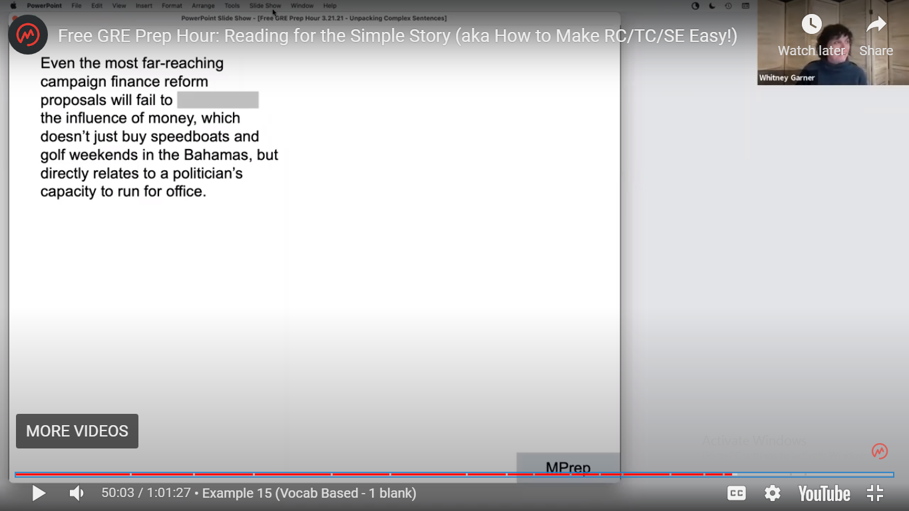The width and height of the screenshot is (909, 511).
Task: Open the Slide Show menu
Action: coord(265,5)
